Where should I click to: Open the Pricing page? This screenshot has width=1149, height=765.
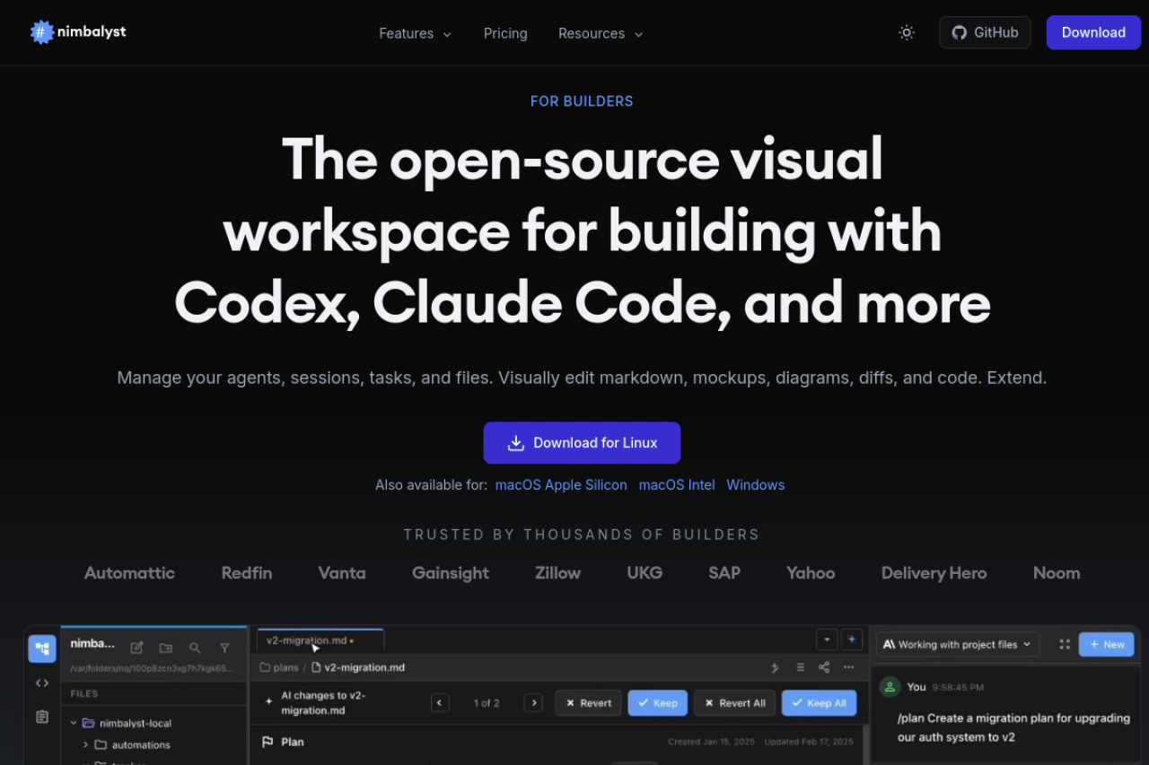[x=505, y=33]
